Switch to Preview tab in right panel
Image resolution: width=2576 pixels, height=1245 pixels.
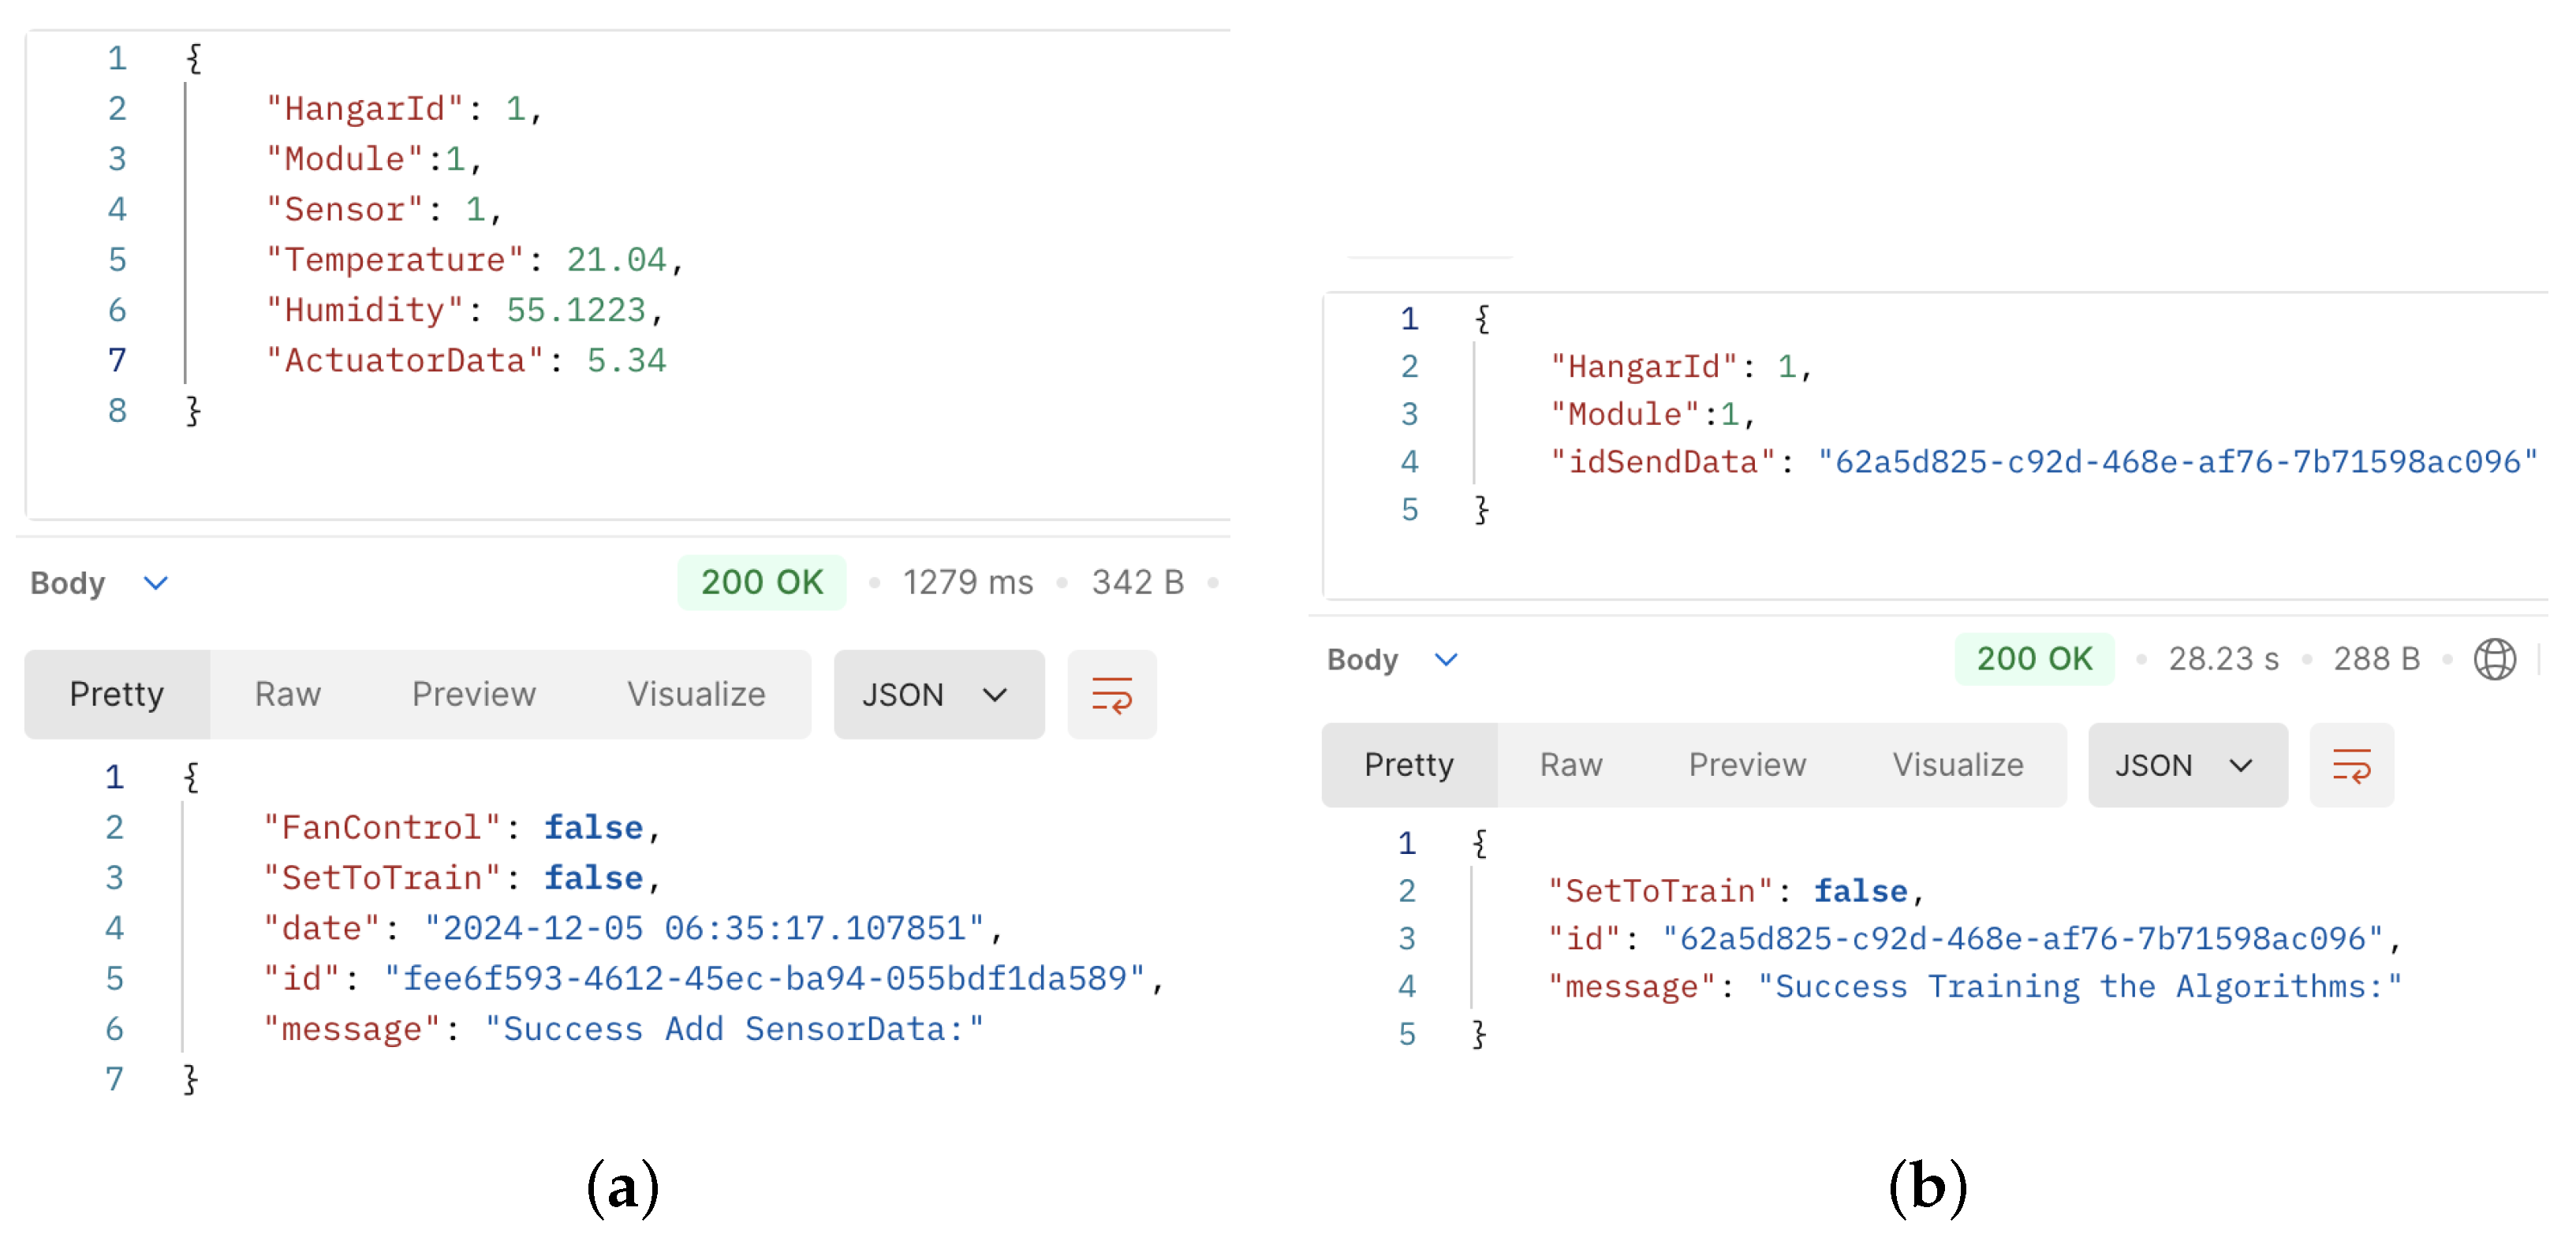(x=1746, y=765)
